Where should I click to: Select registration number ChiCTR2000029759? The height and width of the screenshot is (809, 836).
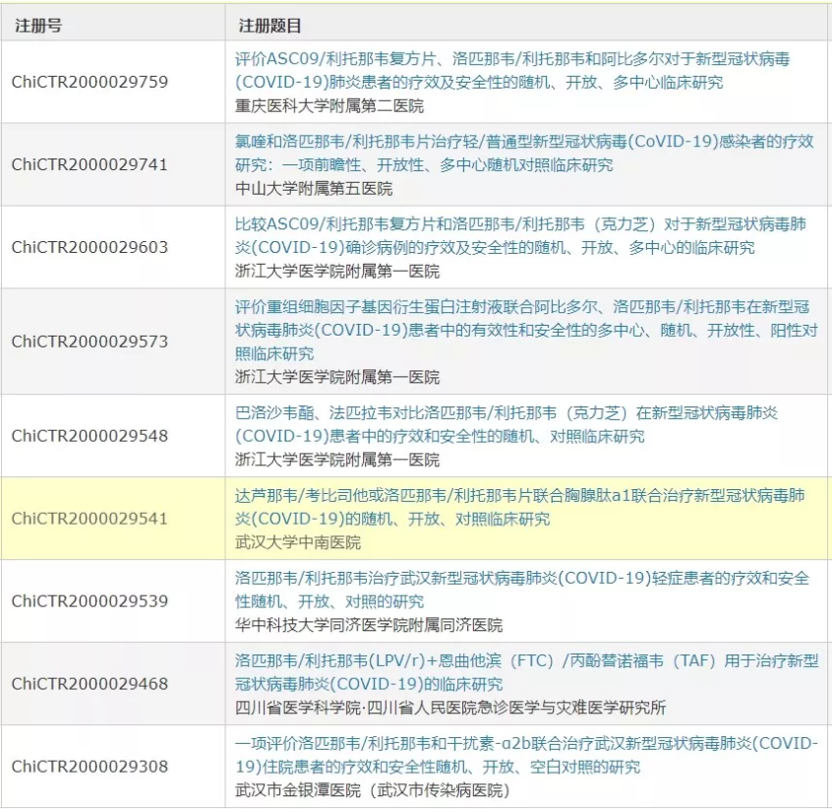pyautogui.click(x=90, y=82)
